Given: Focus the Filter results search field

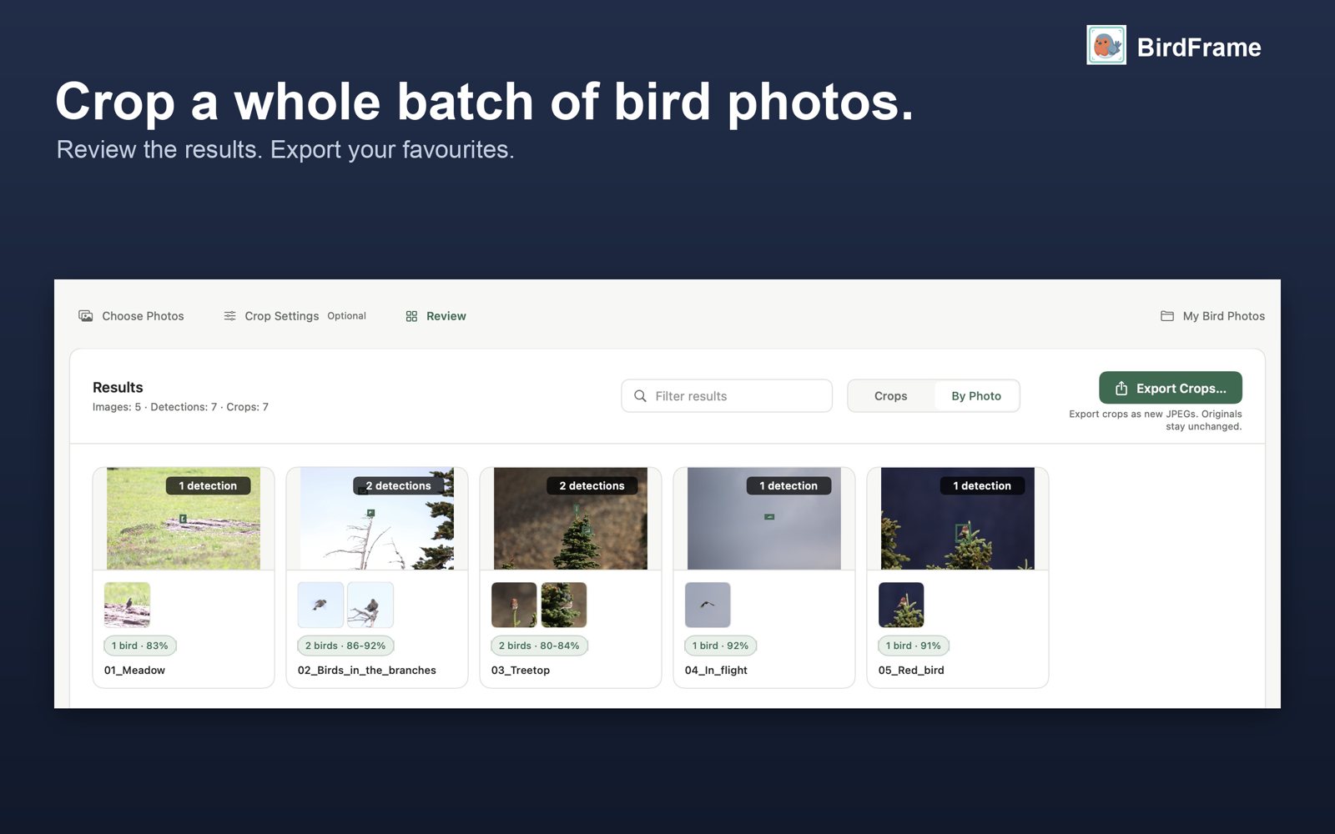Looking at the screenshot, I should [727, 396].
